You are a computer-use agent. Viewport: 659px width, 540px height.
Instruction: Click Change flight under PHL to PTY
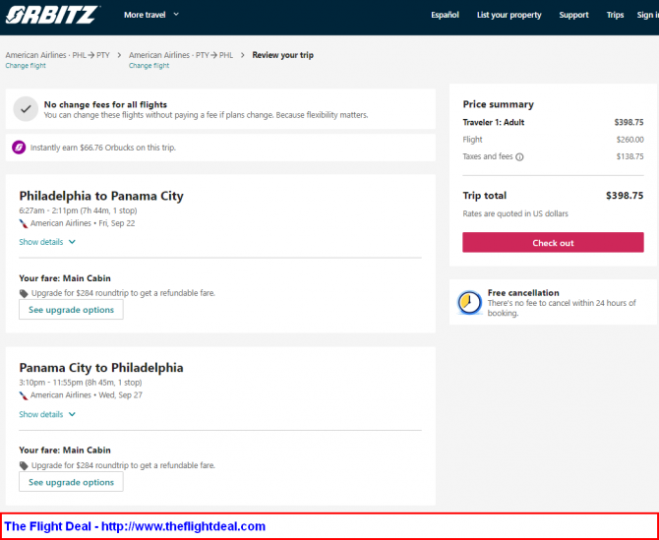tap(26, 66)
